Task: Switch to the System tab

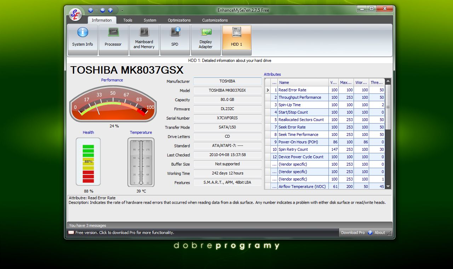Action: click(x=150, y=20)
